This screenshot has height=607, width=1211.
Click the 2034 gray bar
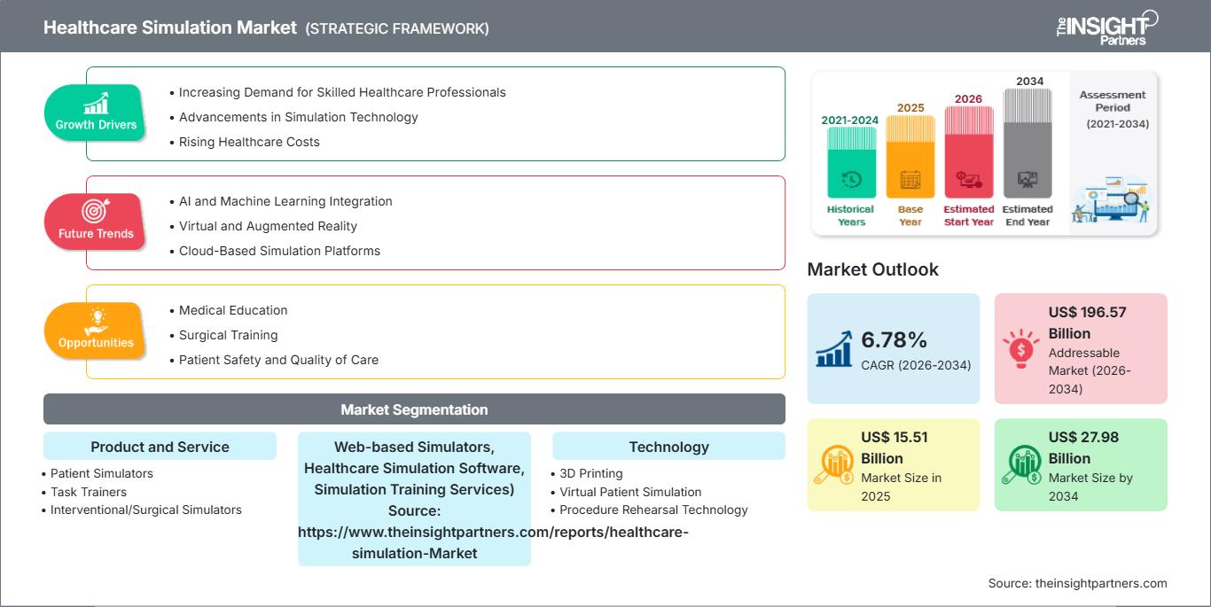[1027, 144]
